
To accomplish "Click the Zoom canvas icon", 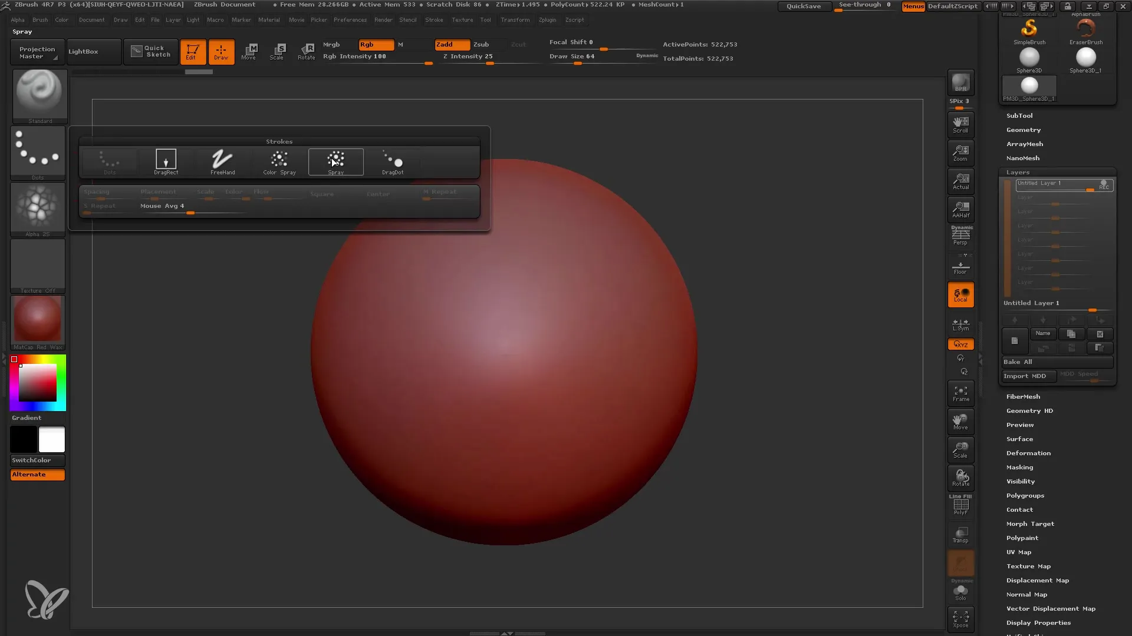I will click(960, 153).
